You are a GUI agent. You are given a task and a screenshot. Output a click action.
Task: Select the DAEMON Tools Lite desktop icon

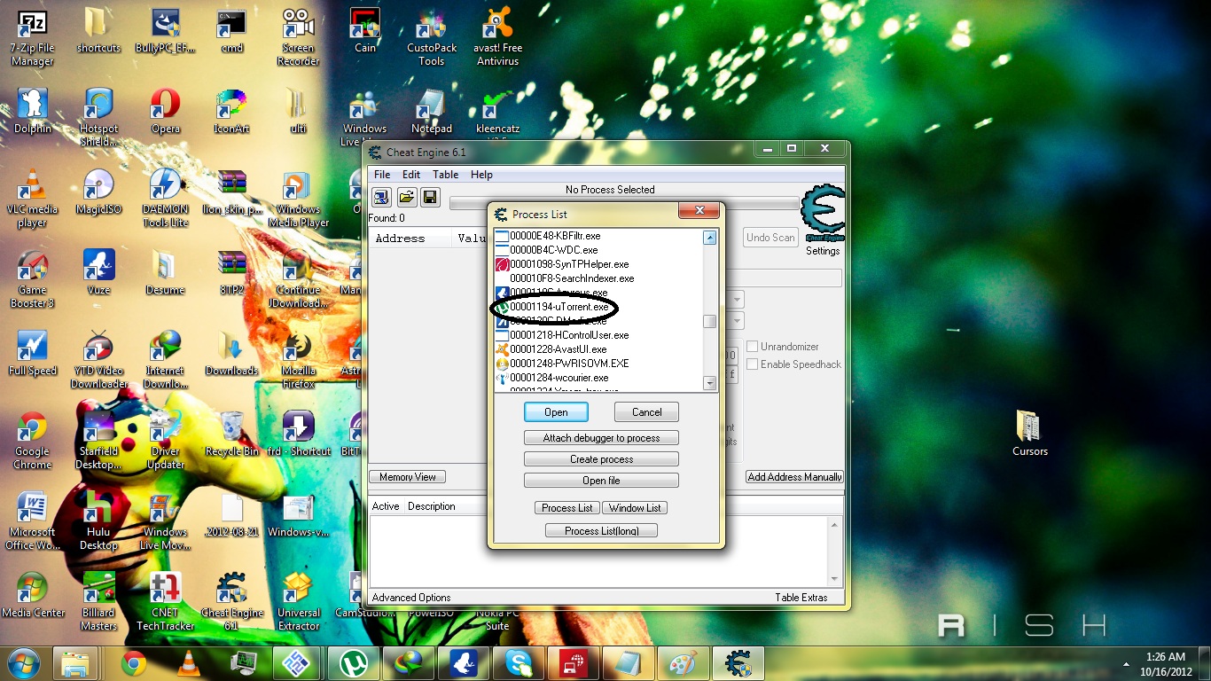click(165, 200)
